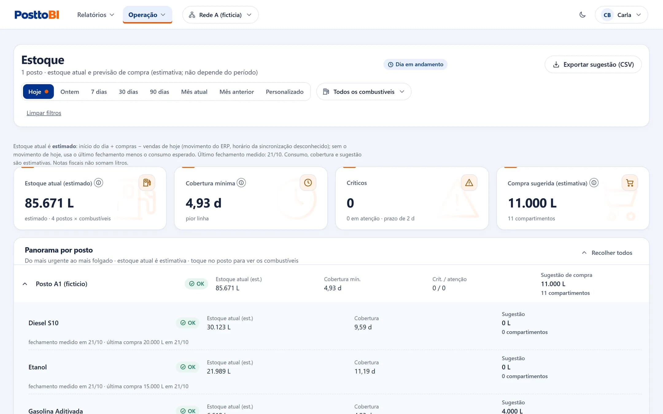Click the PosttoBI logo
This screenshot has height=414, width=663.
37,15
